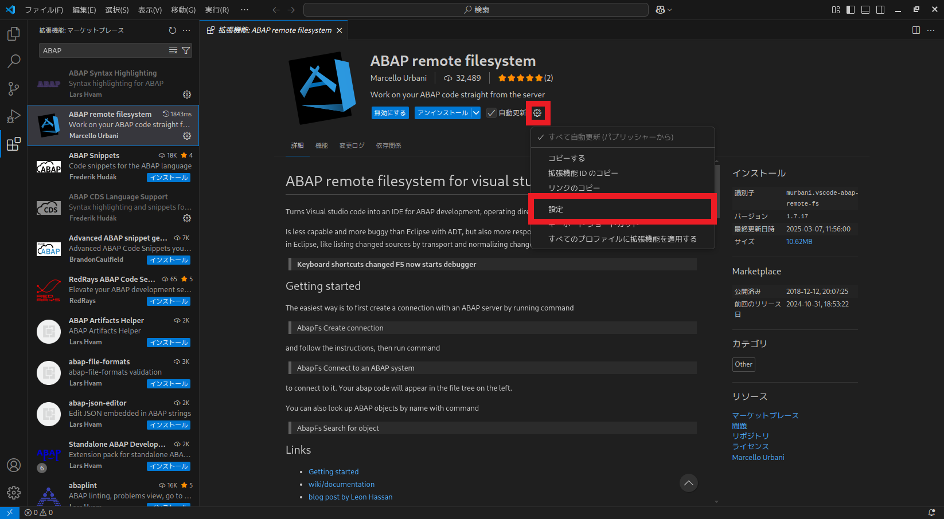Refresh the extensions Marketplace list
Screen dimensions: 944x519
tap(172, 30)
